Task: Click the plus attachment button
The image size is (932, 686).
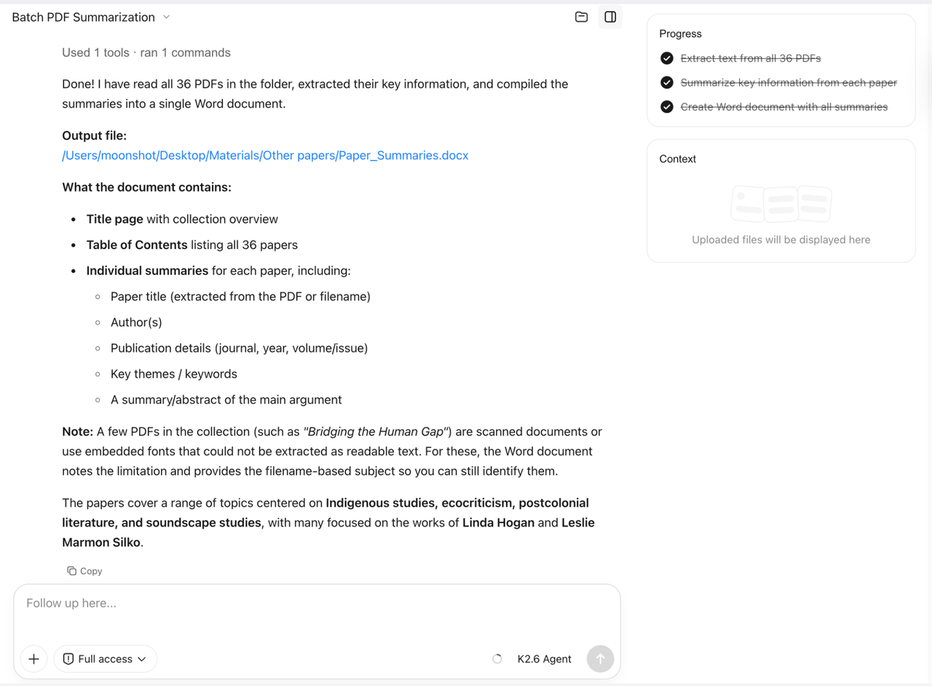Action: (x=33, y=659)
